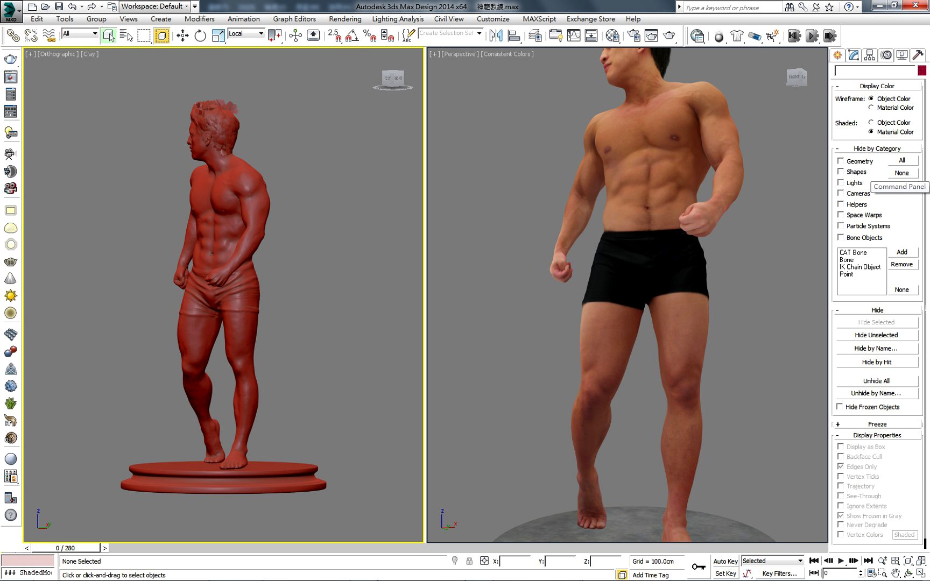Enable the Lights hide checkbox
The image size is (930, 581).
pos(840,182)
